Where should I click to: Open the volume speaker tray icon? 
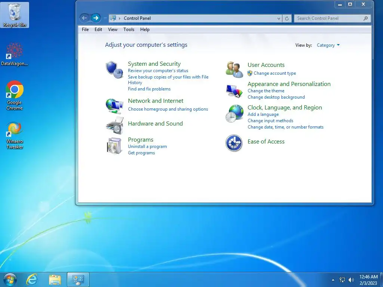(x=351, y=280)
